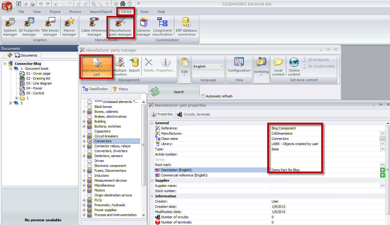This screenshot has height=225, width=390.
Task: Open the Supplier name dropdown
Action: [383, 186]
